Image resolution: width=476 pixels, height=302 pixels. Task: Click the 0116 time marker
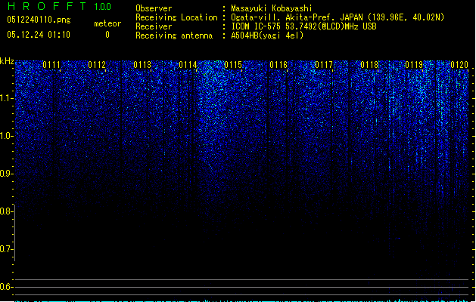(278, 65)
